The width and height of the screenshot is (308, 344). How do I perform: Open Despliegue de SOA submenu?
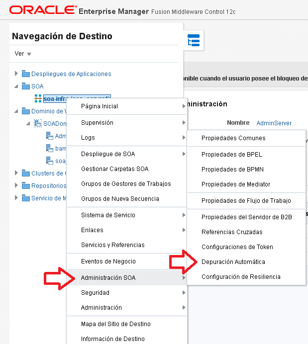click(127, 154)
